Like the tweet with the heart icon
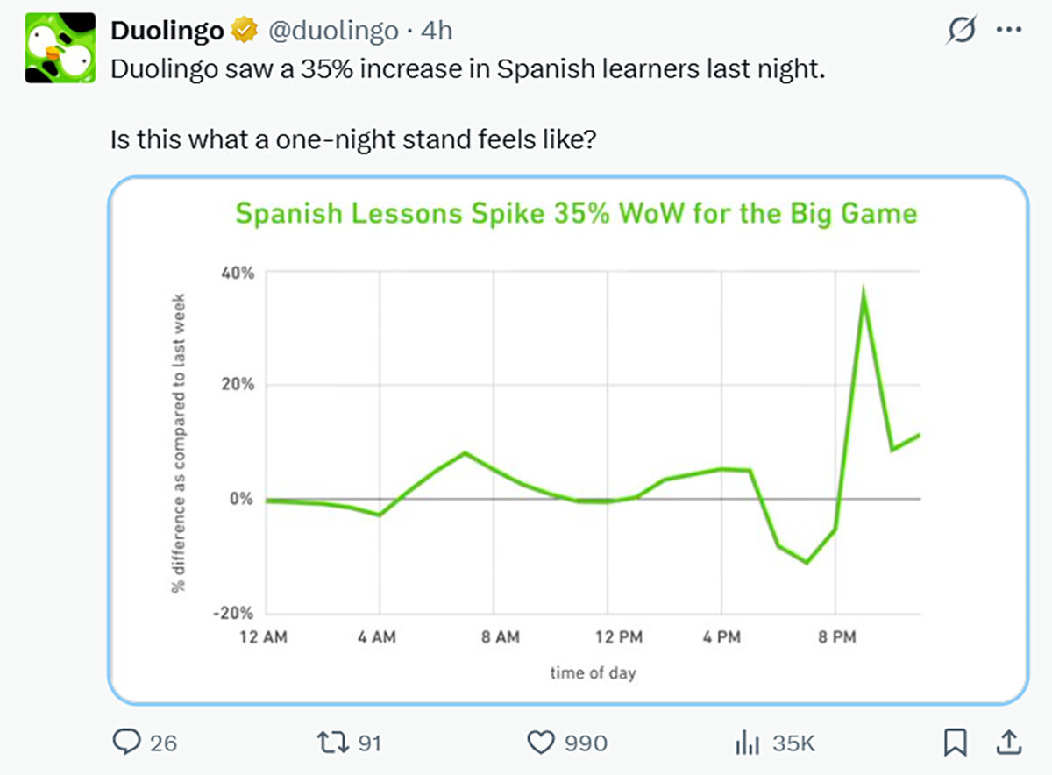This screenshot has height=775, width=1052. point(541,743)
